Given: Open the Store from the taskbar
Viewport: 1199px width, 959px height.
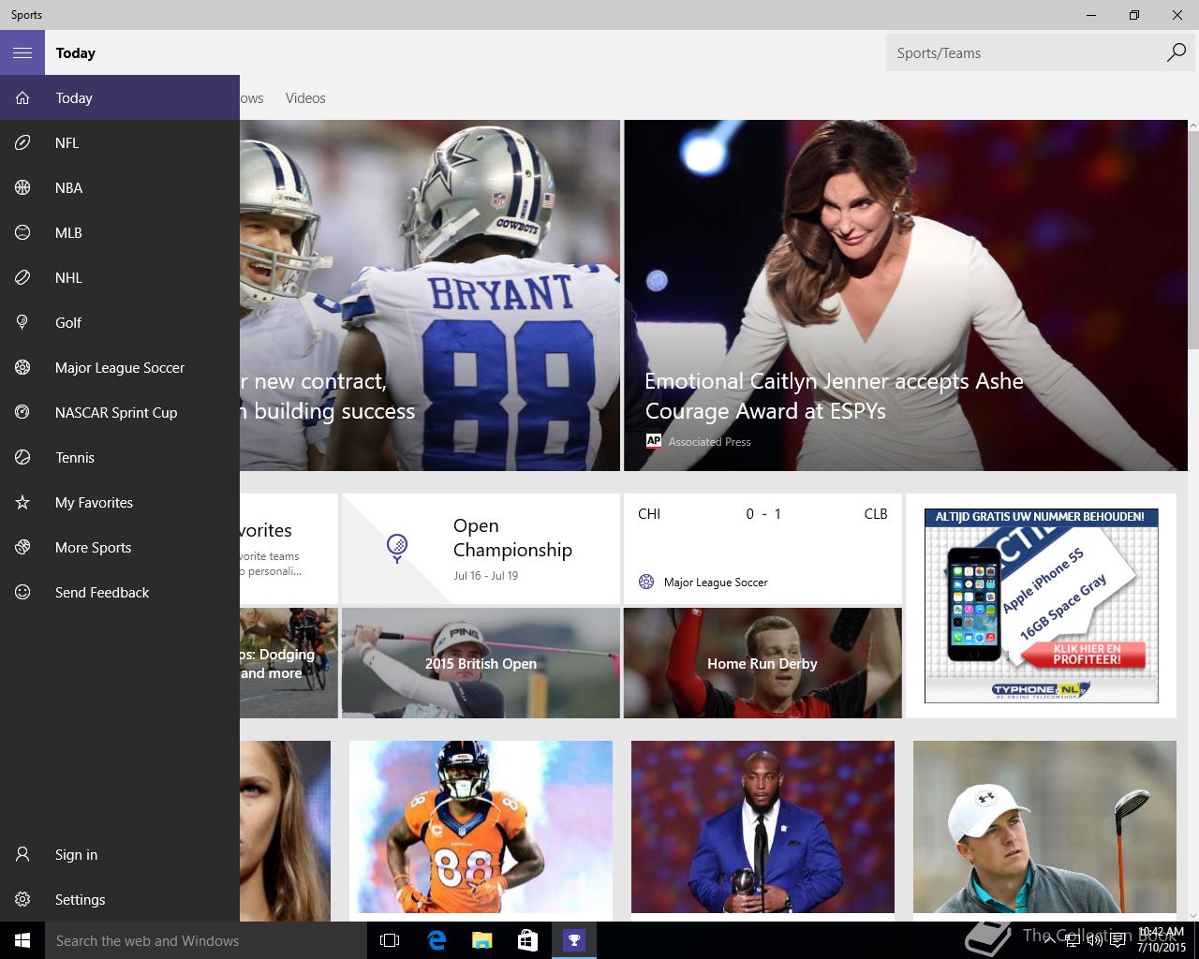Looking at the screenshot, I should click(x=527, y=940).
